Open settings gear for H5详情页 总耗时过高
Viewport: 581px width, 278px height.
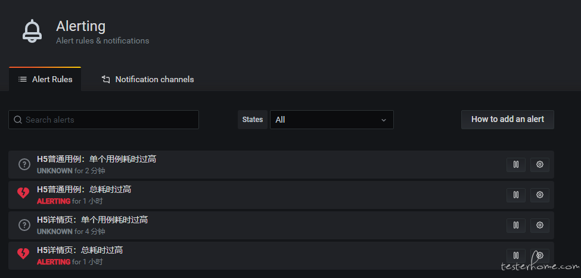540,256
